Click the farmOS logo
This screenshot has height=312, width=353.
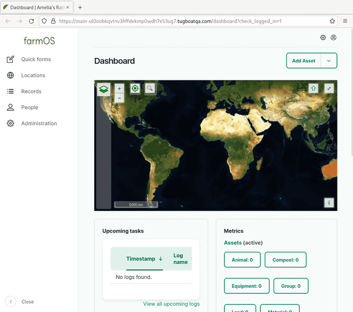(39, 41)
